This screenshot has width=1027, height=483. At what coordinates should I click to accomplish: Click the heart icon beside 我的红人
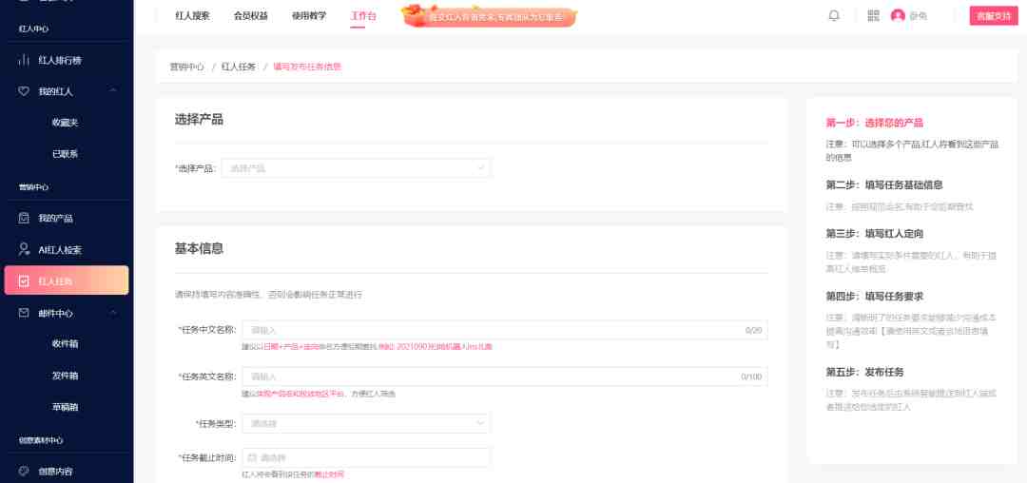(24, 91)
